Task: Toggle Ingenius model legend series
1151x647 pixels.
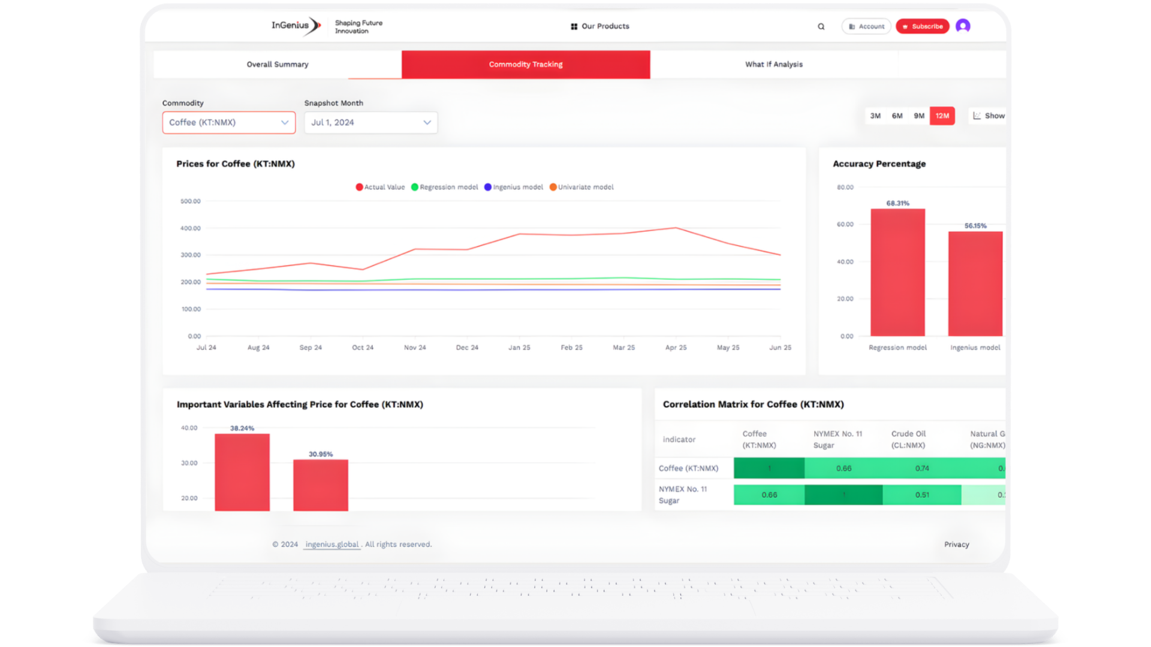Action: [x=513, y=187]
